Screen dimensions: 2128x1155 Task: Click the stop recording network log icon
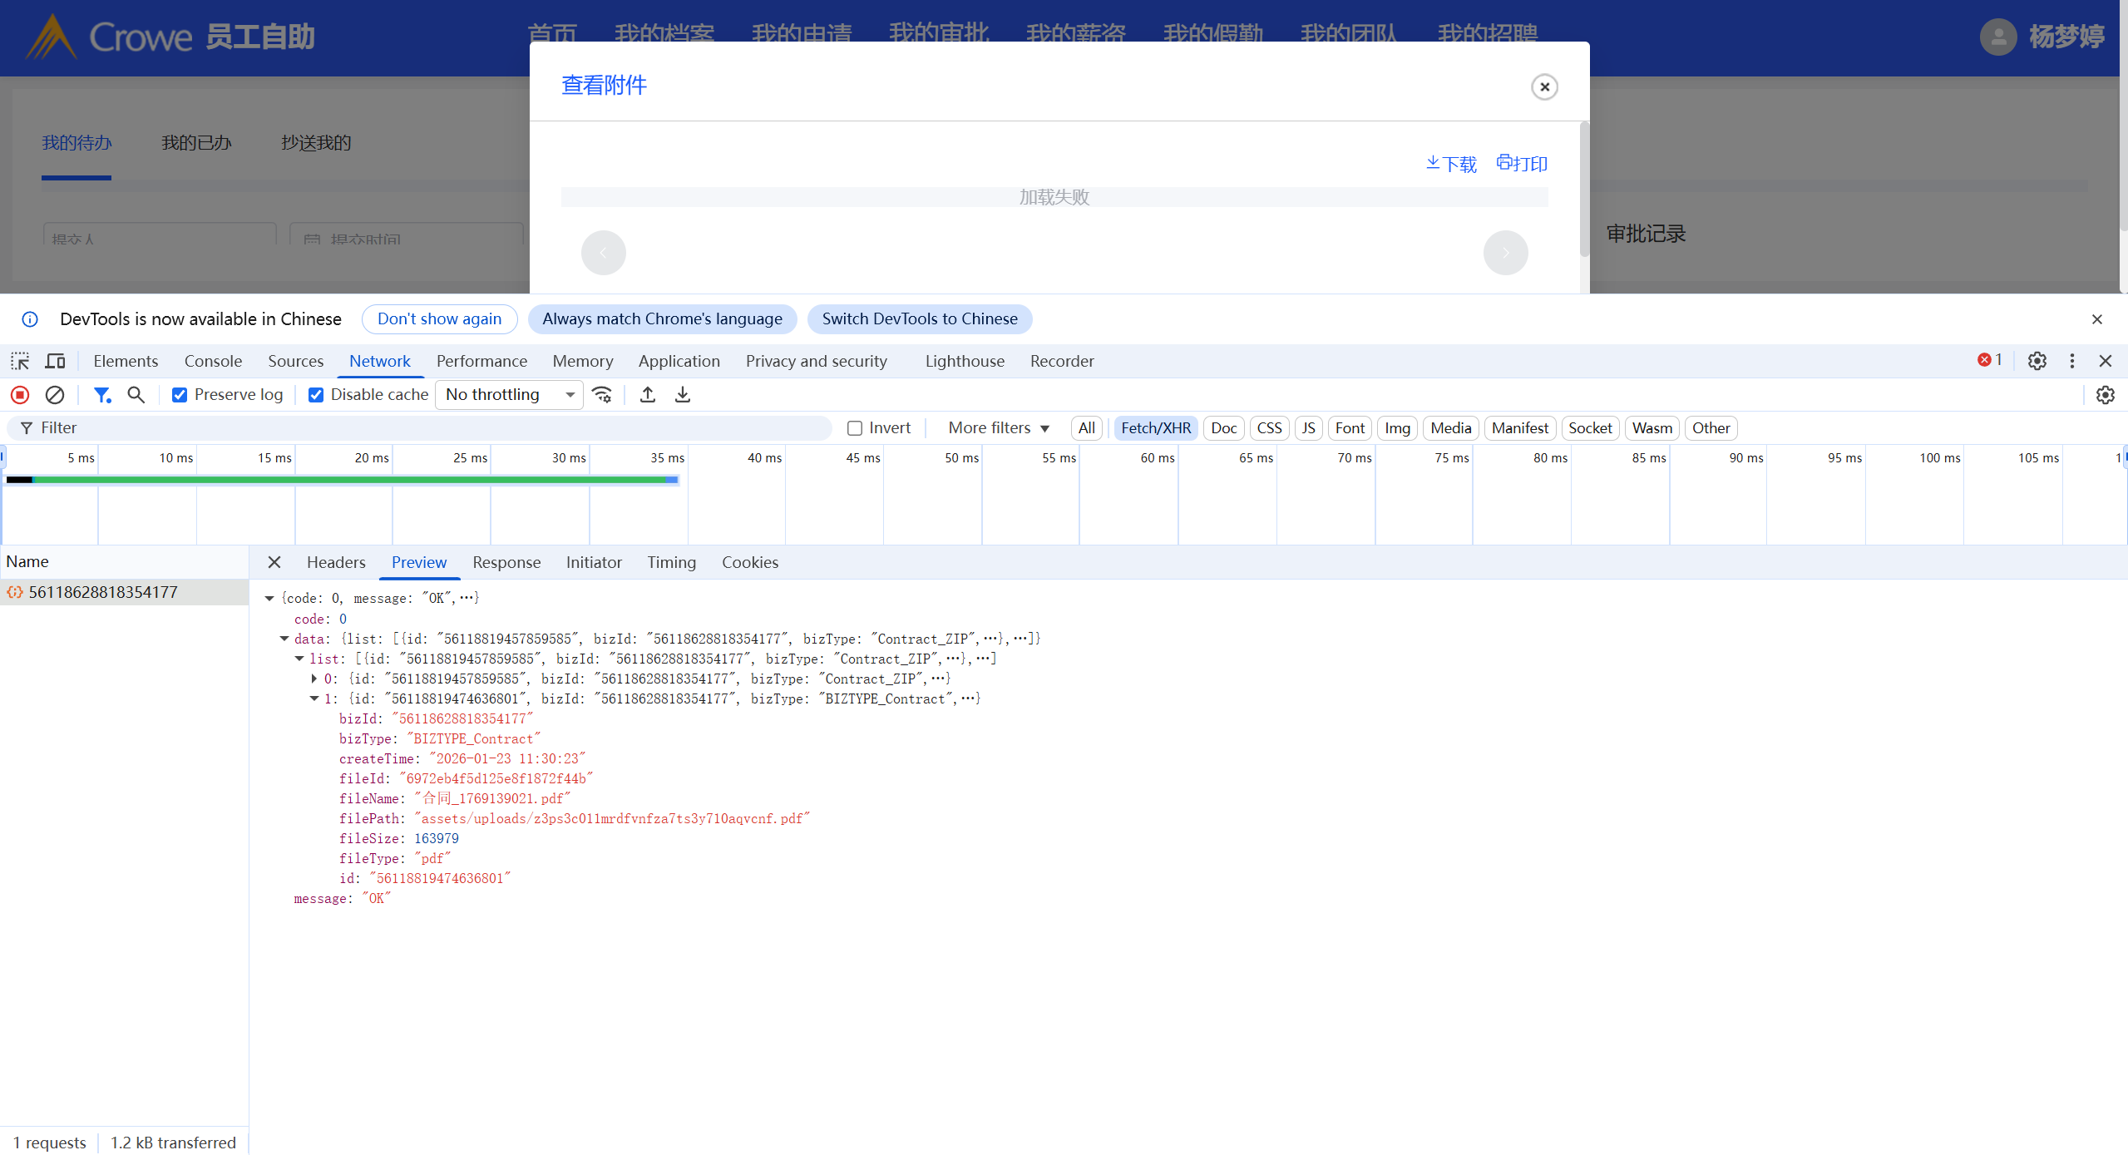20,395
